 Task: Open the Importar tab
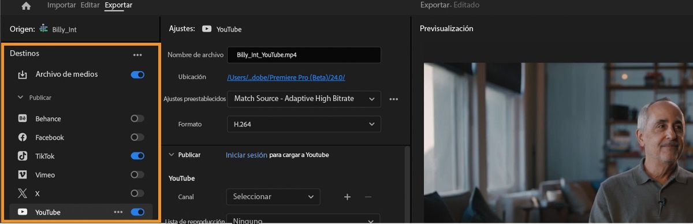tap(61, 5)
